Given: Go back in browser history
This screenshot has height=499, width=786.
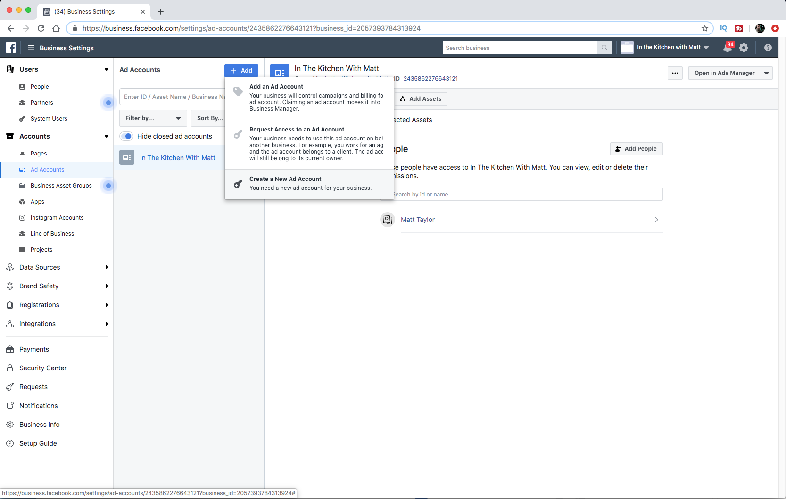Looking at the screenshot, I should [11, 28].
